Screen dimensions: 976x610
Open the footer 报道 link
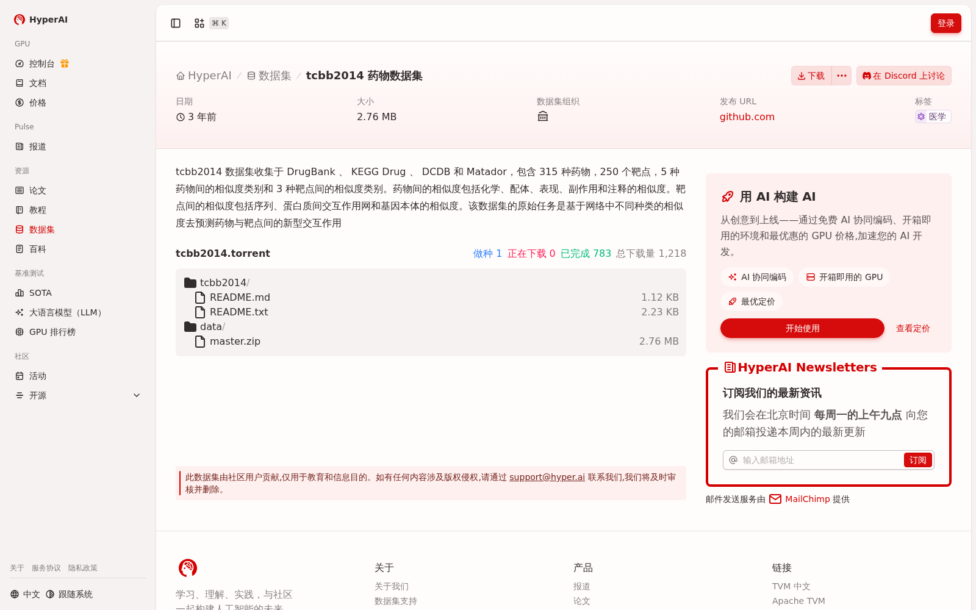click(582, 586)
